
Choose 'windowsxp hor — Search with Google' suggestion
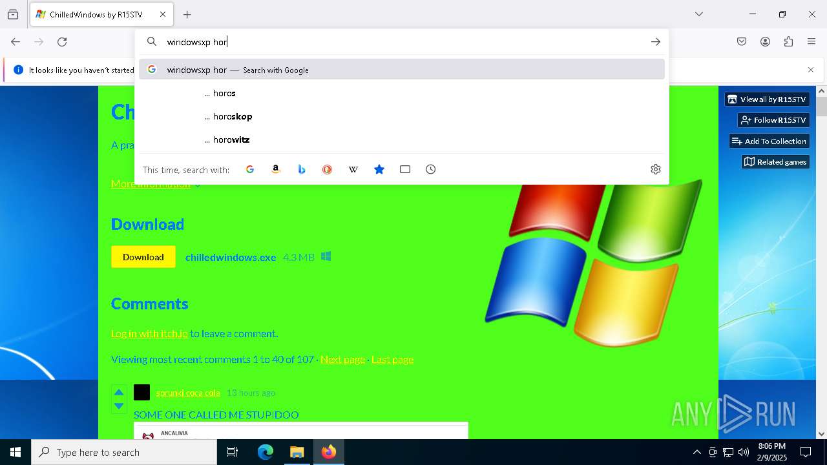click(x=402, y=70)
